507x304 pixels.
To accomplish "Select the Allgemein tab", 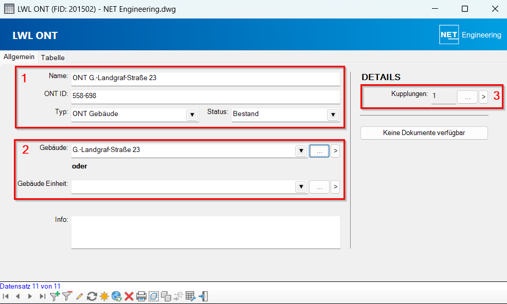I will point(19,58).
